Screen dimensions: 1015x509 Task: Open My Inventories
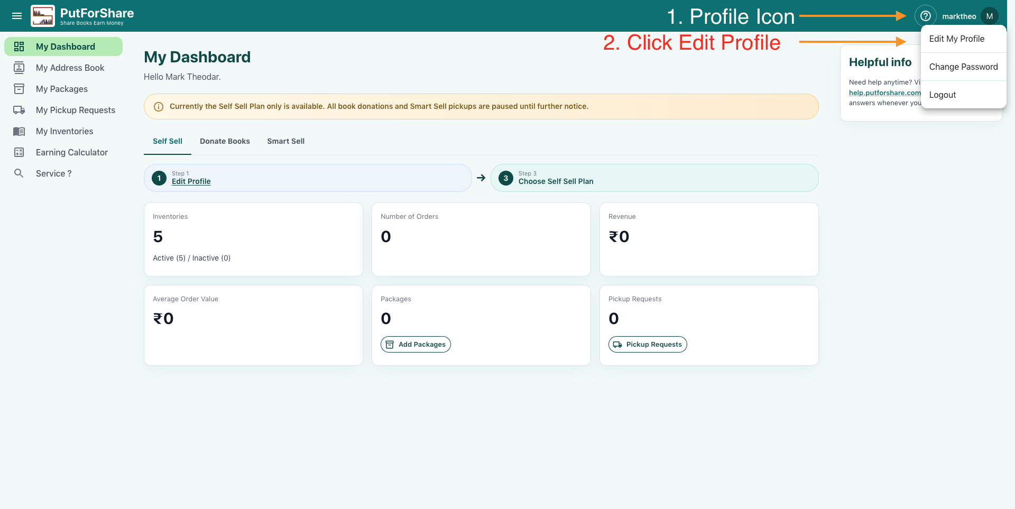(63, 131)
